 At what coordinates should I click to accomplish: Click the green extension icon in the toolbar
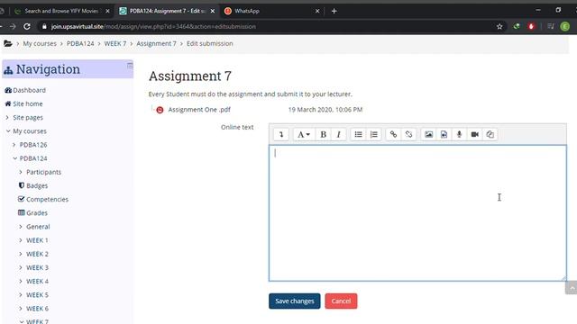[517, 26]
